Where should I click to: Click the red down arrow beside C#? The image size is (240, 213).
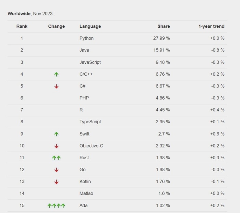coord(56,86)
